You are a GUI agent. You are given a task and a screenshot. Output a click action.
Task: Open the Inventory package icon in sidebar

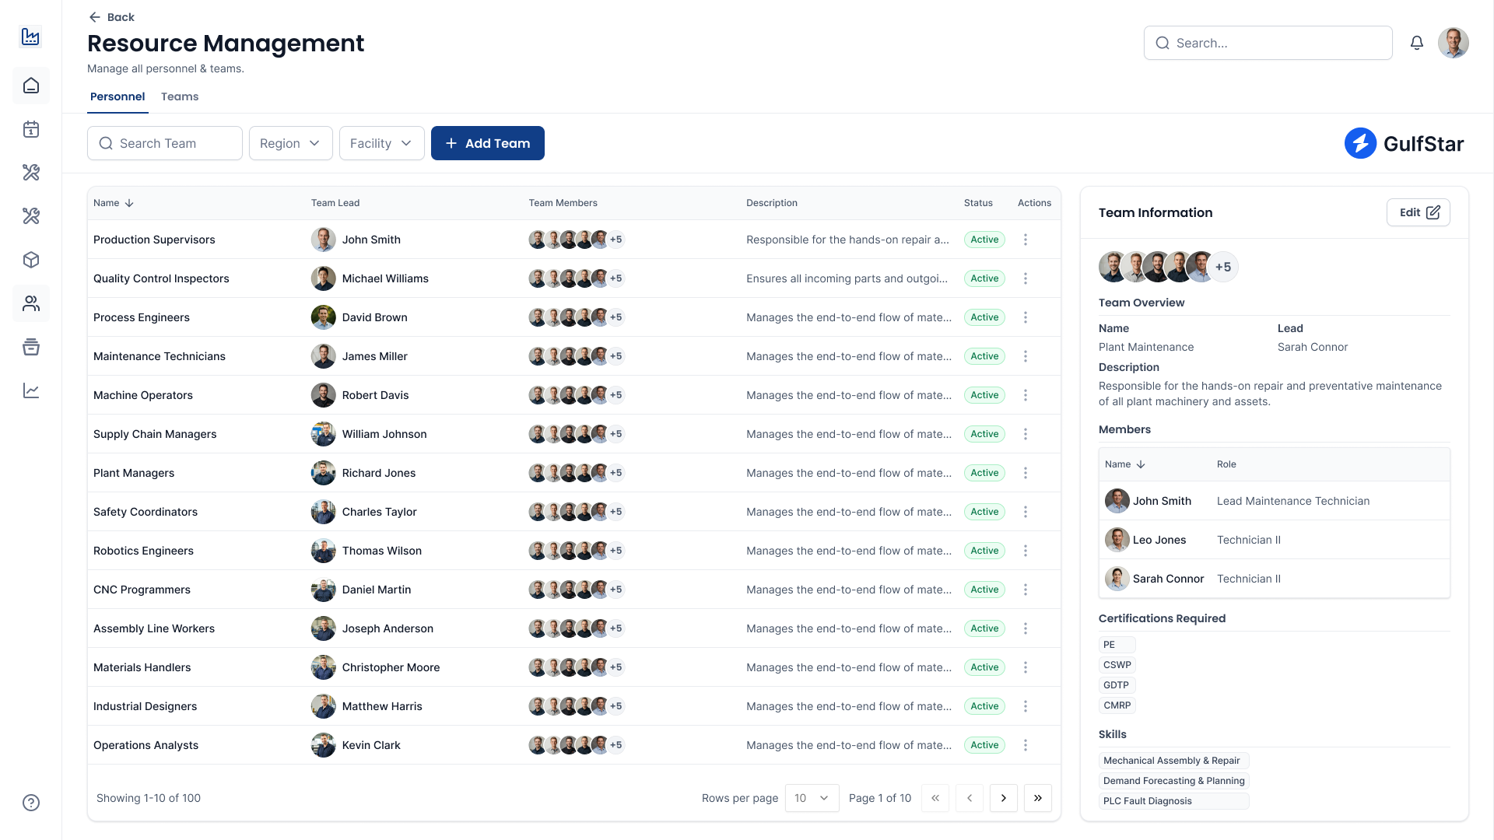[x=31, y=260]
